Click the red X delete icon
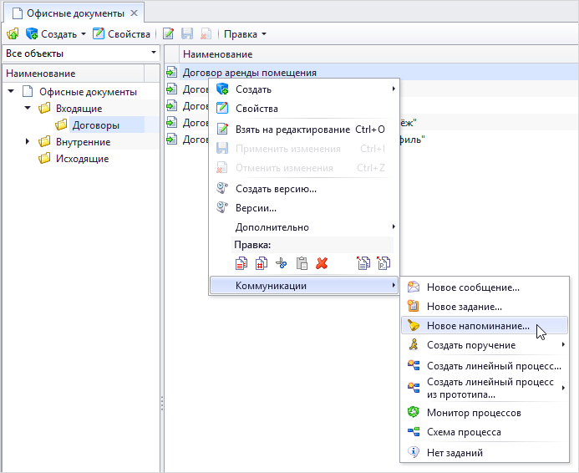Viewport: 579px width, 473px height. [x=322, y=264]
